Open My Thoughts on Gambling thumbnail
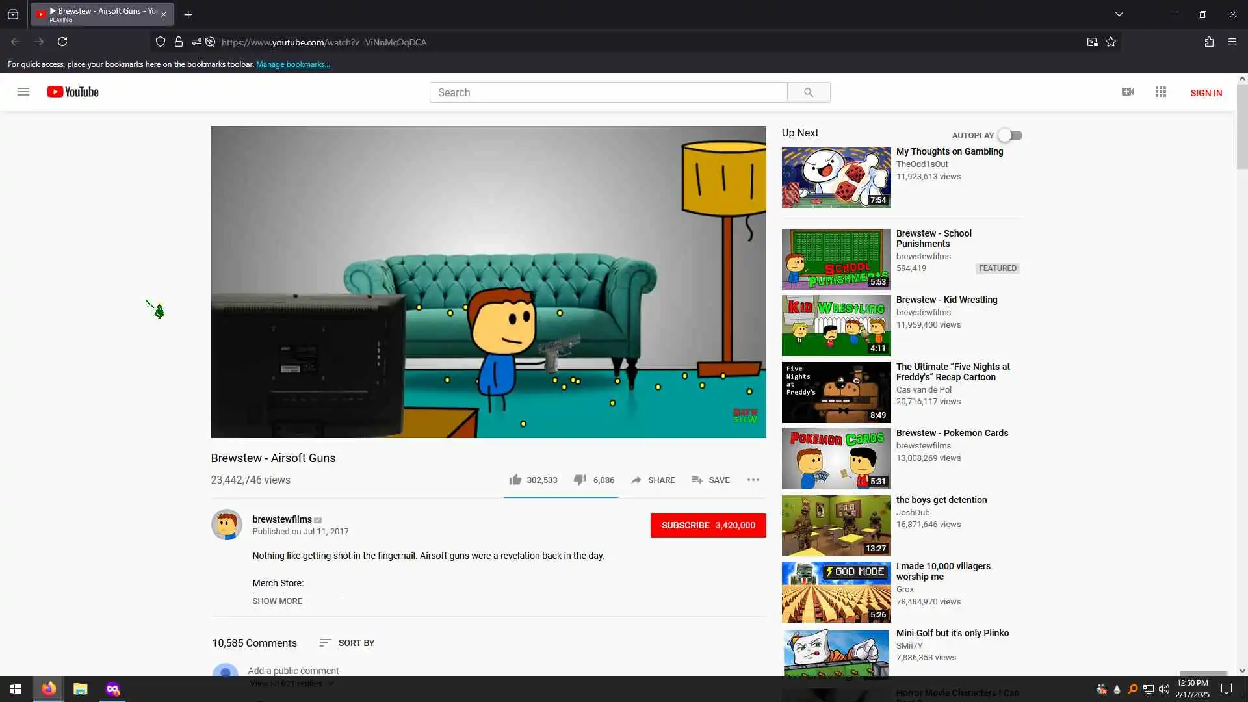The image size is (1248, 702). 836,177
